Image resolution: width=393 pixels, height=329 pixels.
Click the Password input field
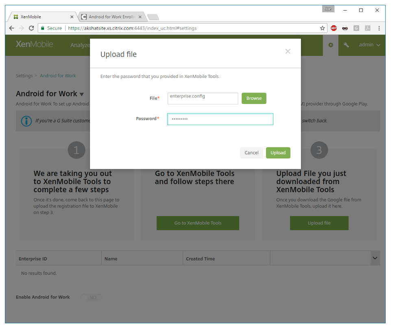click(x=220, y=119)
